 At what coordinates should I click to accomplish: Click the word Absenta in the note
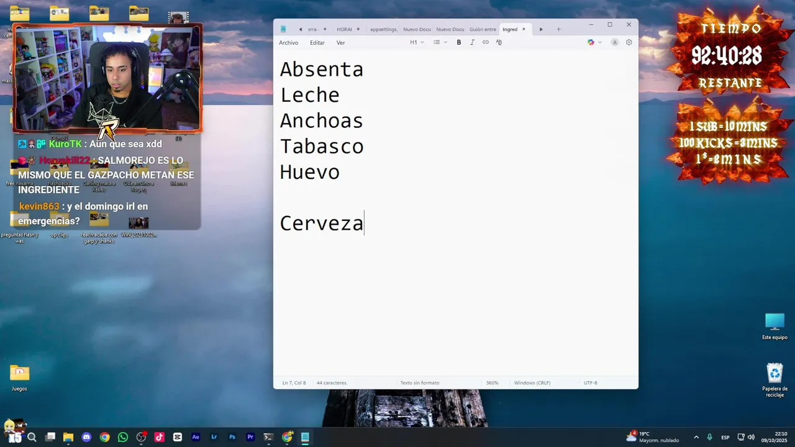pos(321,70)
